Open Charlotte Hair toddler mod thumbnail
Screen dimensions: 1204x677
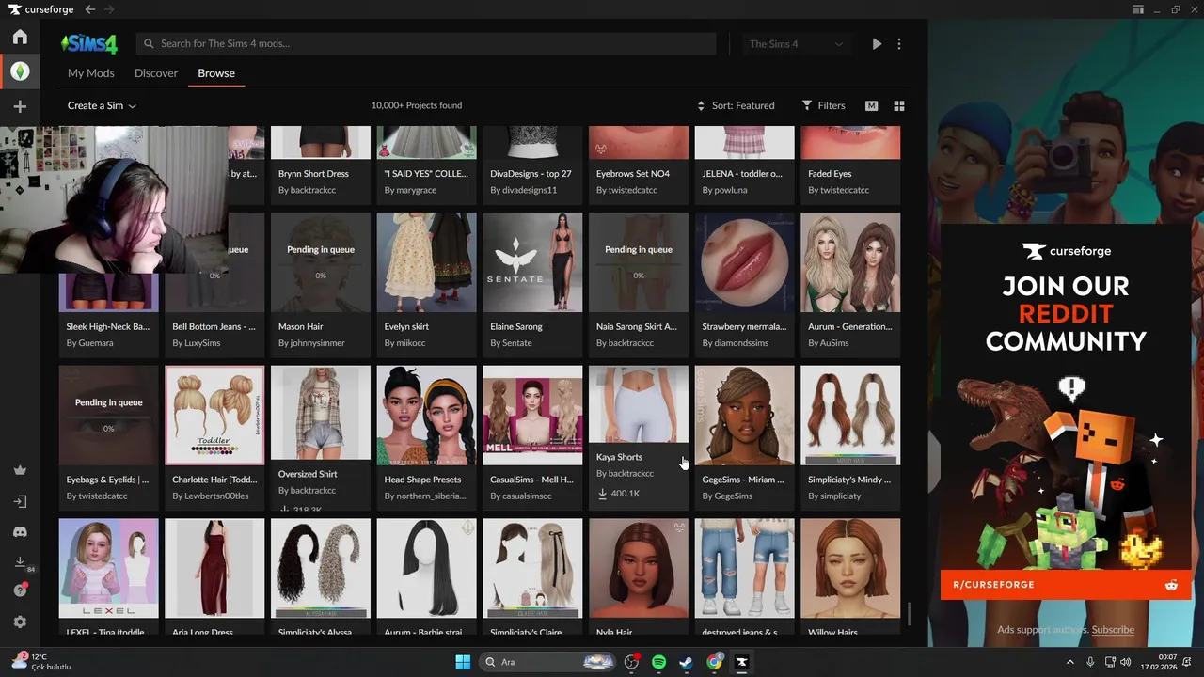tap(214, 415)
